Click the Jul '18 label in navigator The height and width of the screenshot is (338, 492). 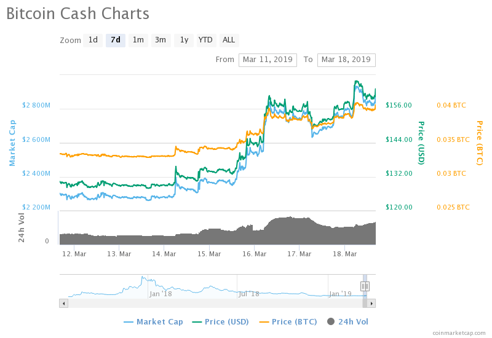tap(248, 294)
